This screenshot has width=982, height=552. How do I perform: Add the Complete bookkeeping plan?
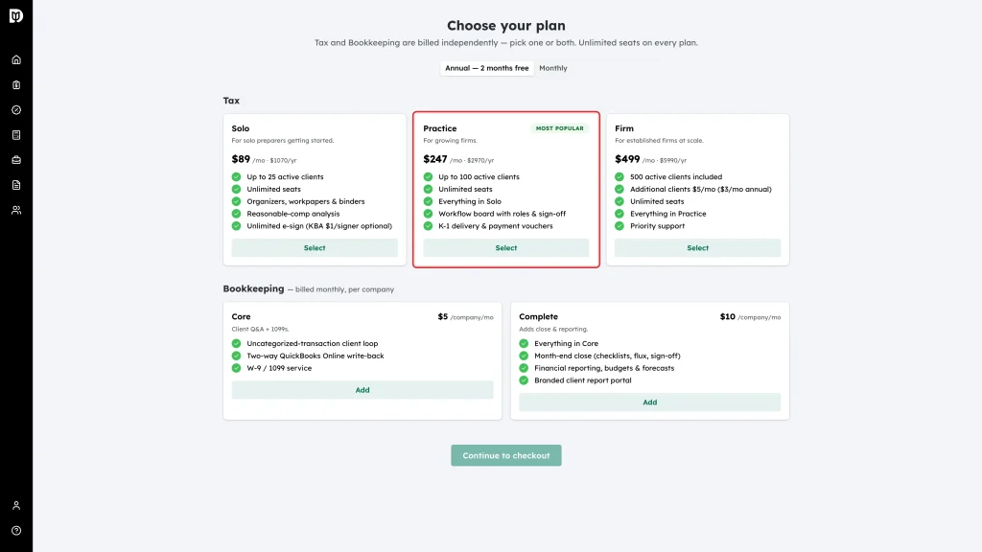[x=650, y=402]
